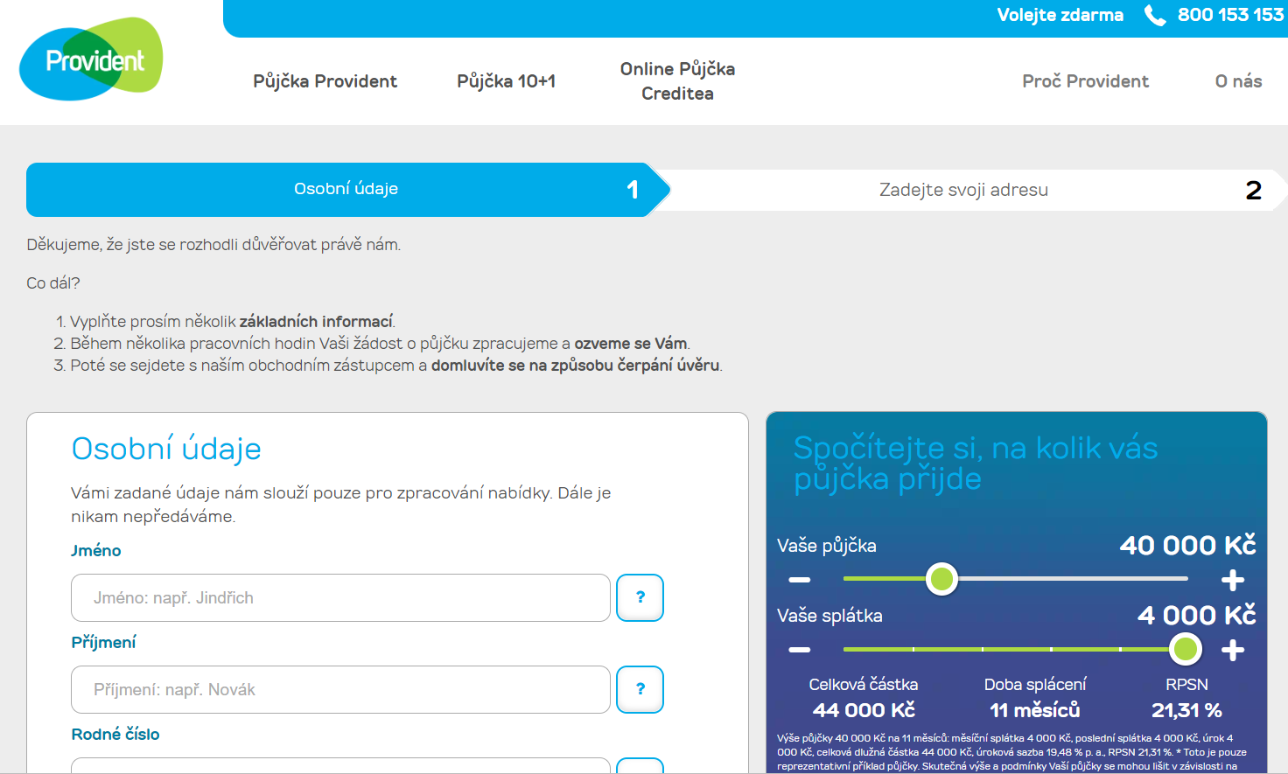Image resolution: width=1288 pixels, height=774 pixels.
Task: Open Půjčka Provident menu item
Action: coord(325,81)
